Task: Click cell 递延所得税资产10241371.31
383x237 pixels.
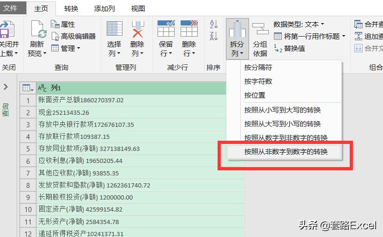Action: click(140, 232)
